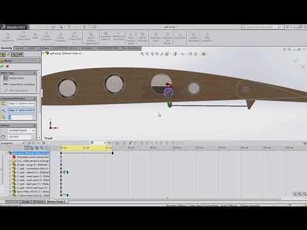This screenshot has width=307, height=230.
Task: Switch to SOLIDWORKS MBD tab
Action: click(107, 48)
